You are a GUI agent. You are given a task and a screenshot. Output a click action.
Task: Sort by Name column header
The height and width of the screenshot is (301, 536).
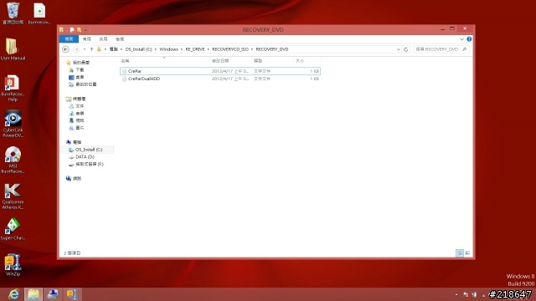(x=164, y=61)
